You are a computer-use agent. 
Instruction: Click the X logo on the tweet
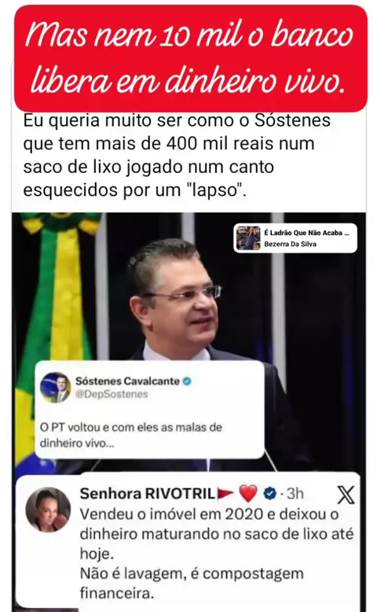pyautogui.click(x=346, y=495)
